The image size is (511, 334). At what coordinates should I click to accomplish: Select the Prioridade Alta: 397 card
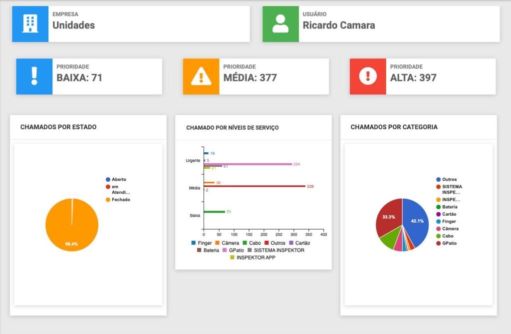pos(440,76)
